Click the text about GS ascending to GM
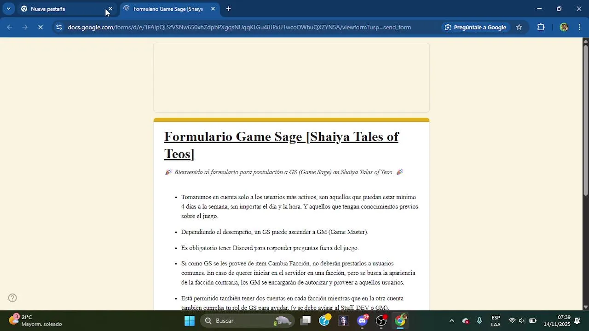 [275, 232]
